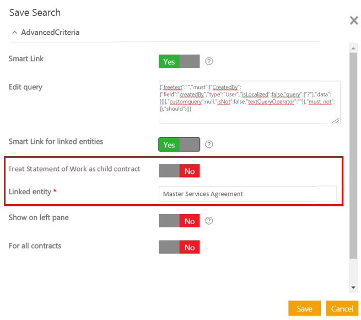This screenshot has width=361, height=320.
Task: Click the help icon beside Smart Link
Action: (209, 61)
